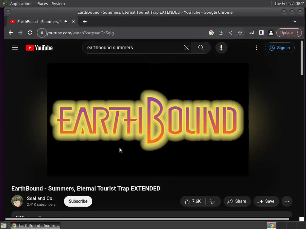Open the System menu
This screenshot has height=229, width=306.
(x=58, y=4)
